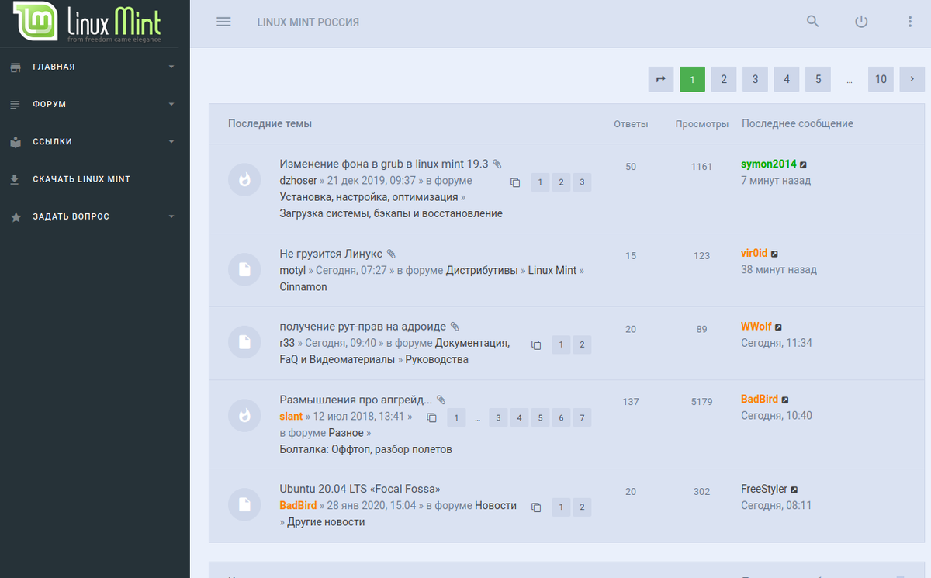The width and height of the screenshot is (931, 578).
Task: Open the three-dot more options menu
Action: tap(910, 22)
